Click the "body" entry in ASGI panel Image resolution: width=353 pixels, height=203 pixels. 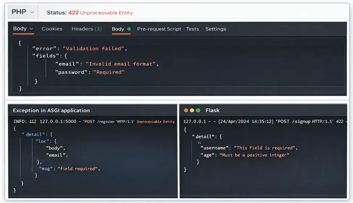point(54,148)
